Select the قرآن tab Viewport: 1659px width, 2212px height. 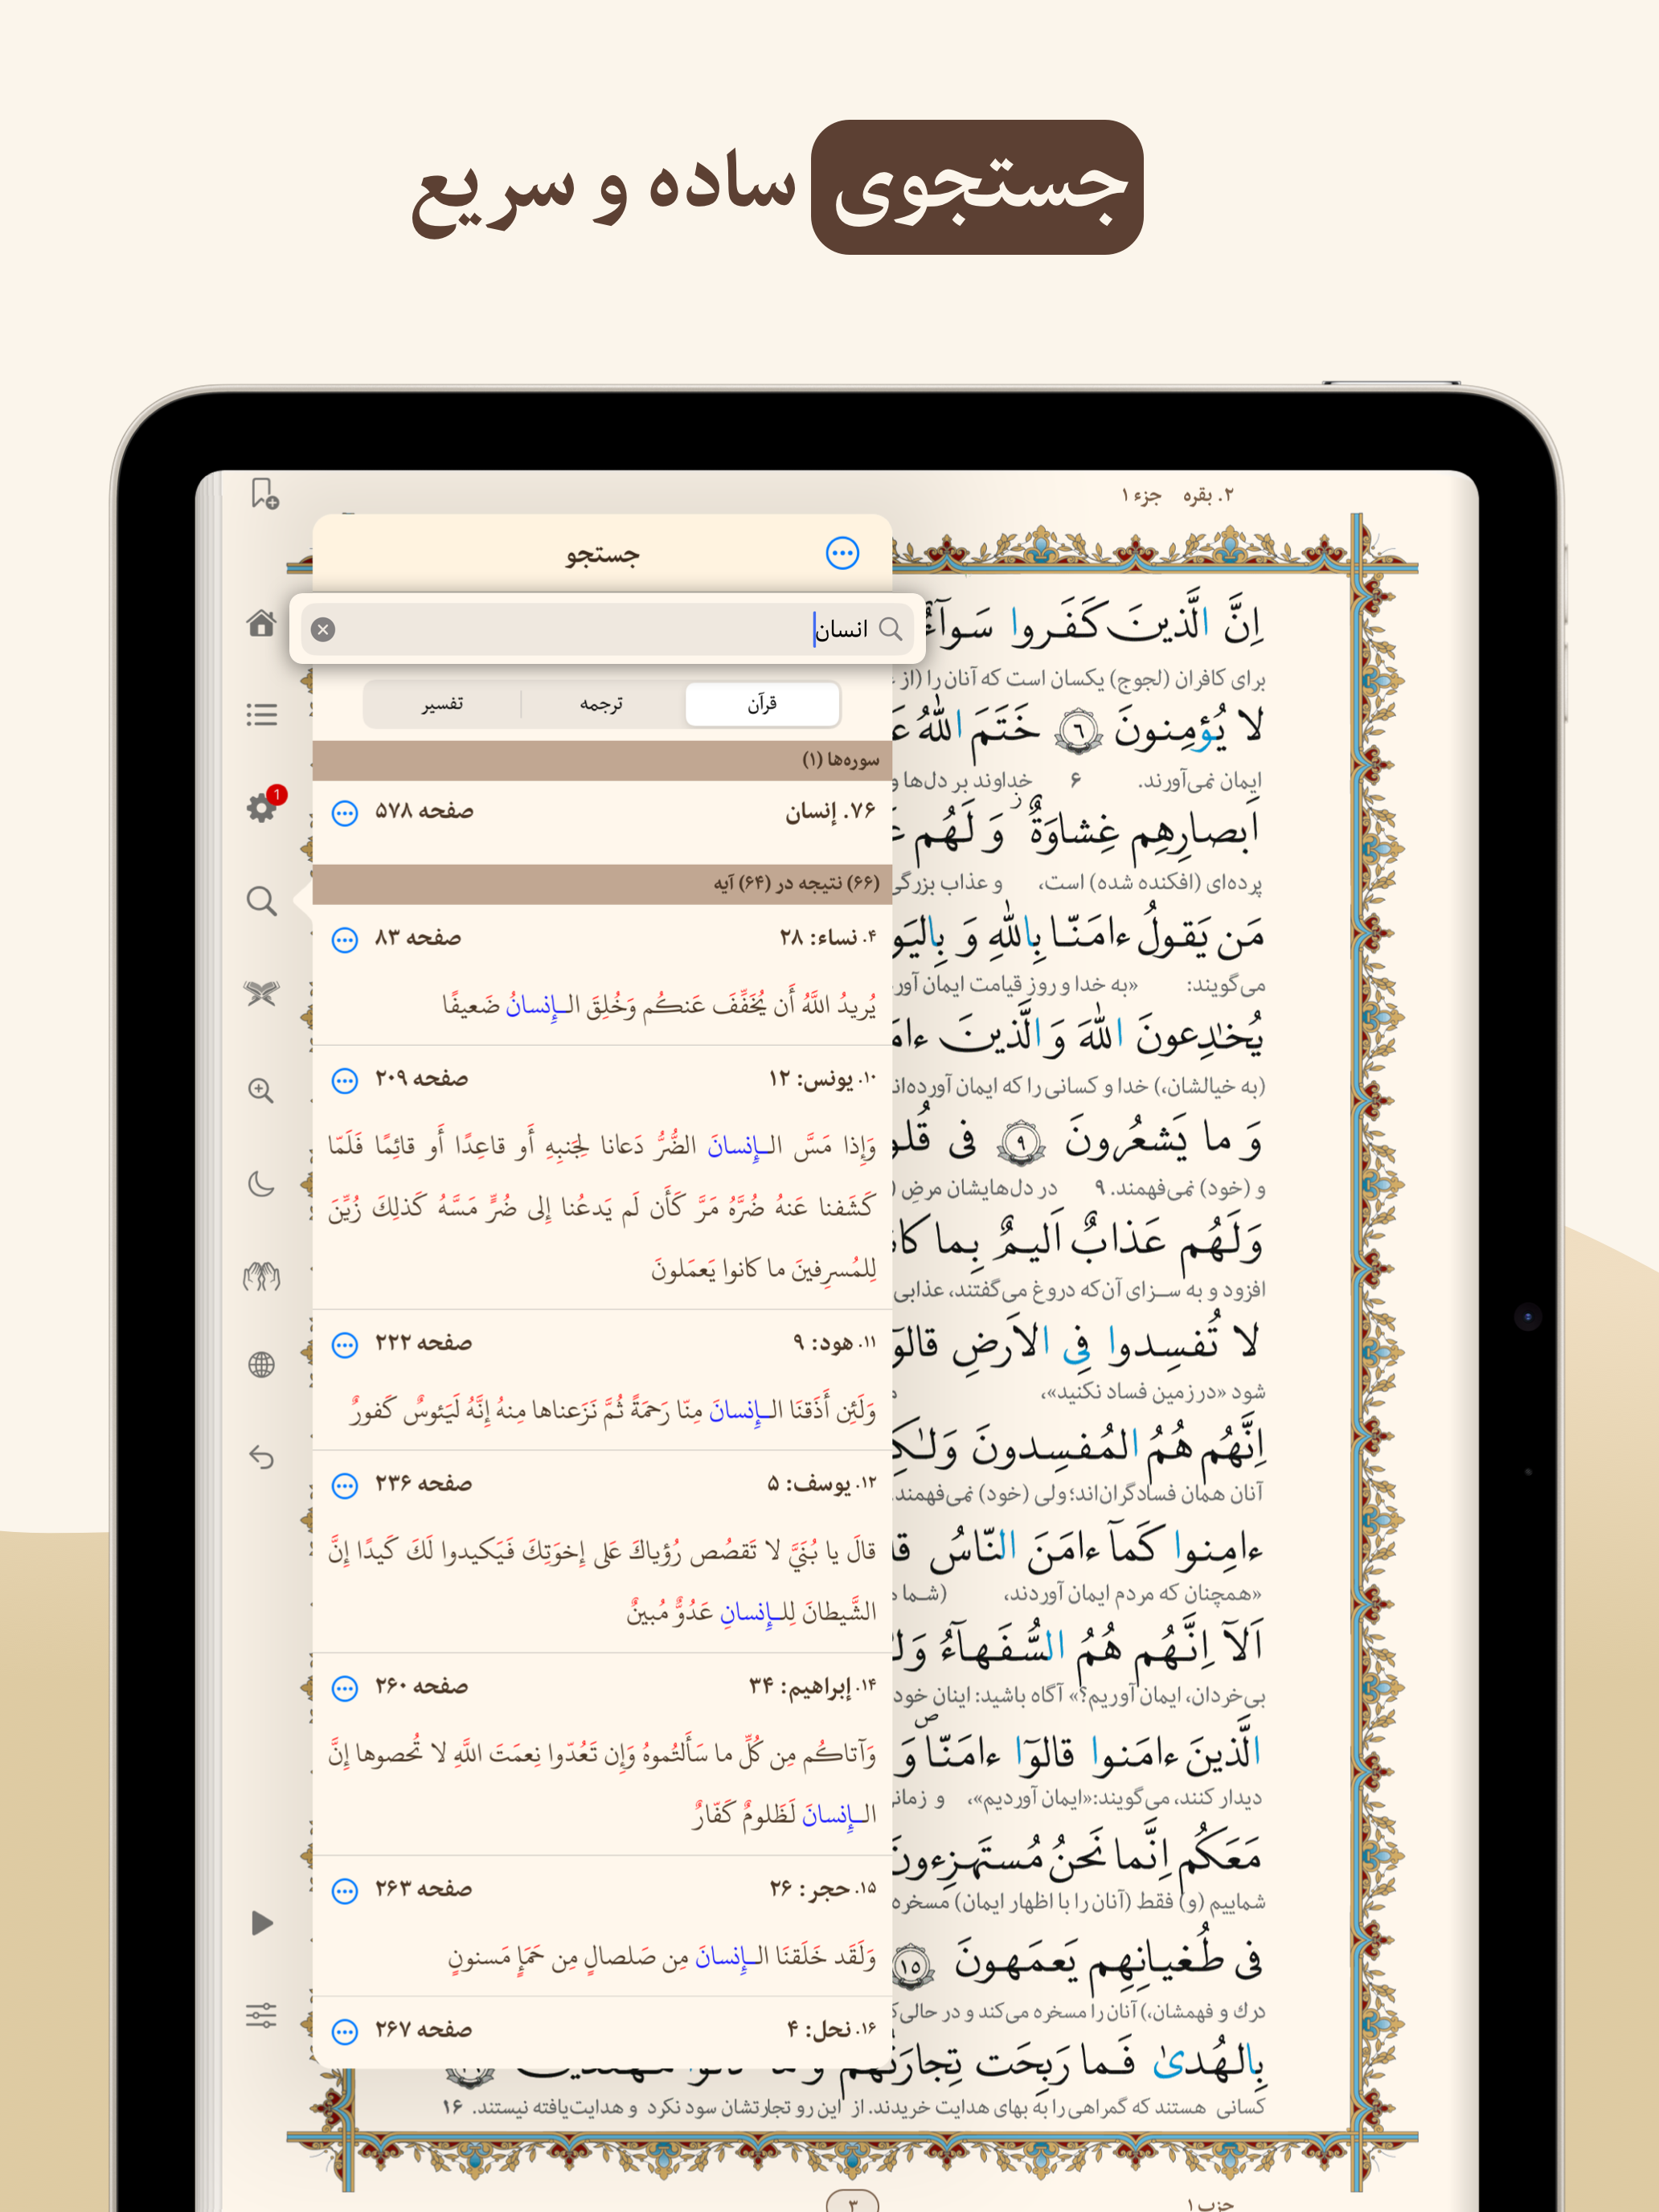pyautogui.click(x=762, y=704)
